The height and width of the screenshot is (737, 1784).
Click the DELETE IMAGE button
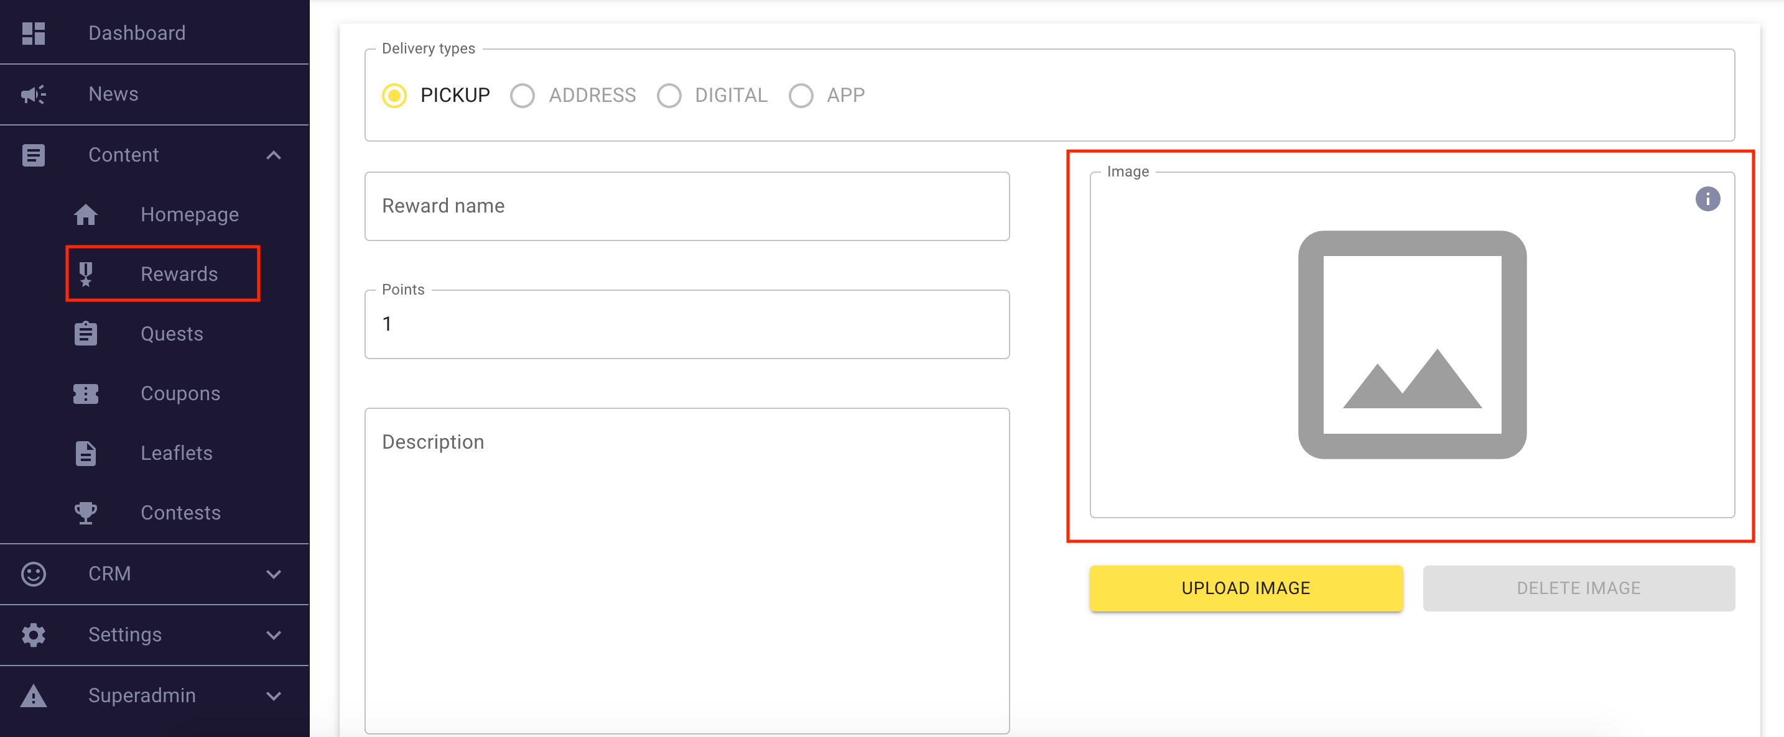[x=1578, y=588]
